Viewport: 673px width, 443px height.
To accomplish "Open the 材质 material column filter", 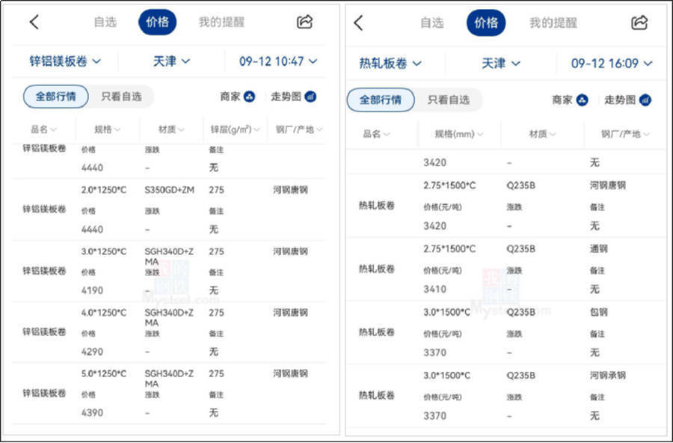I will 166,128.
